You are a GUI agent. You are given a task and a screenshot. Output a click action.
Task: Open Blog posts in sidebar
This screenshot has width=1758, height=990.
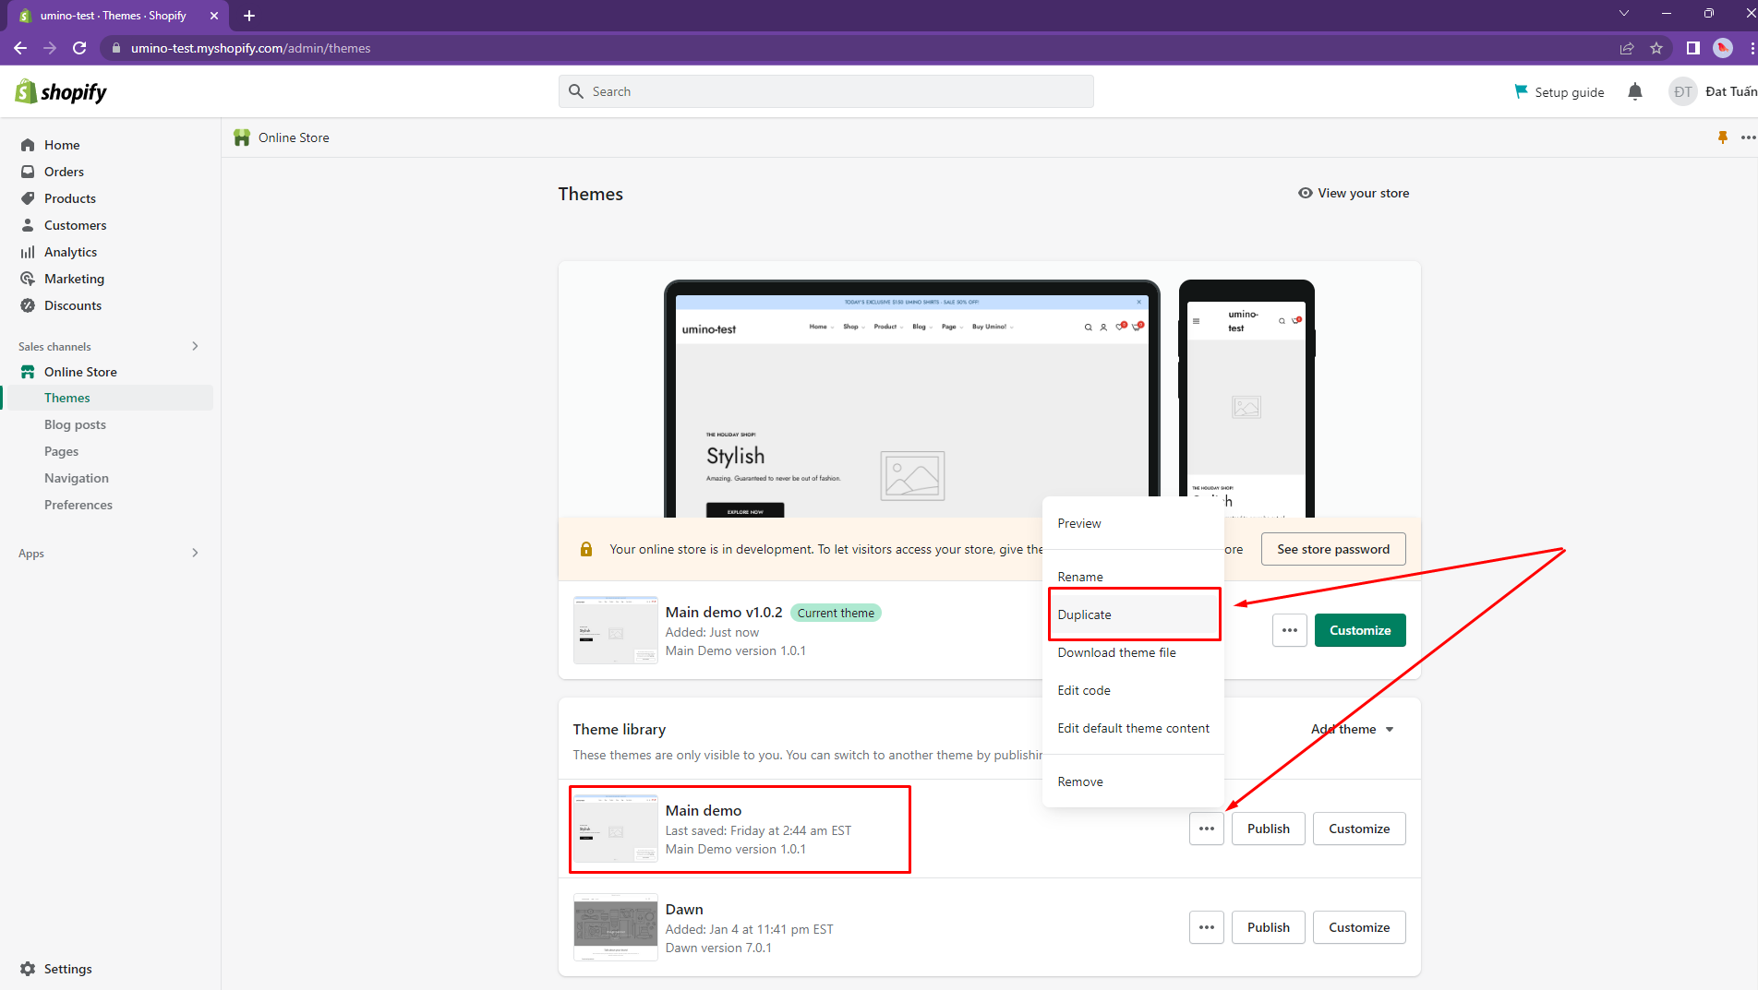pyautogui.click(x=75, y=424)
